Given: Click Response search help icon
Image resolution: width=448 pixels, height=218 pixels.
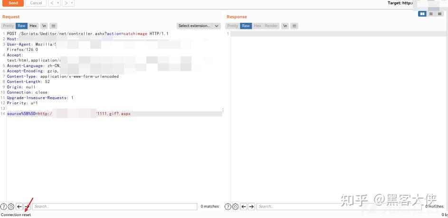Looking at the screenshot, I should pos(228,207).
